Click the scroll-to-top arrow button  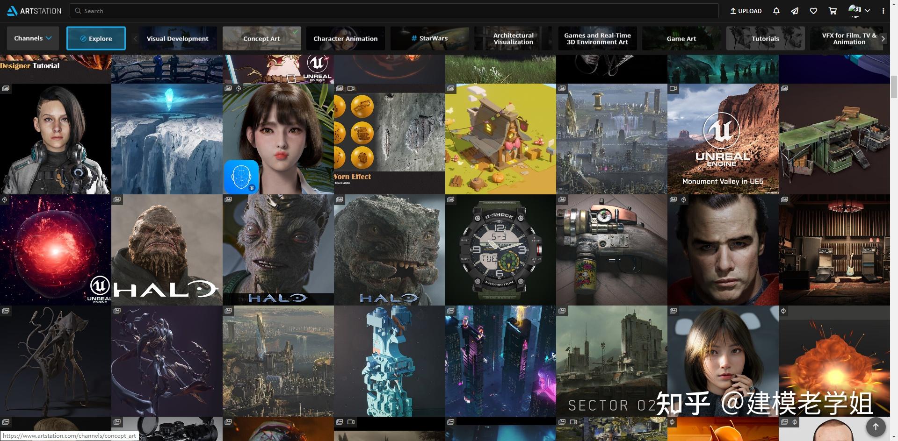[x=876, y=427]
